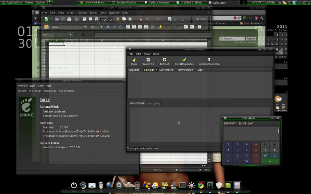This screenshot has height=194, width=311.
Task: Click the Install Updates checkmark icon
Action: pyautogui.click(x=184, y=60)
